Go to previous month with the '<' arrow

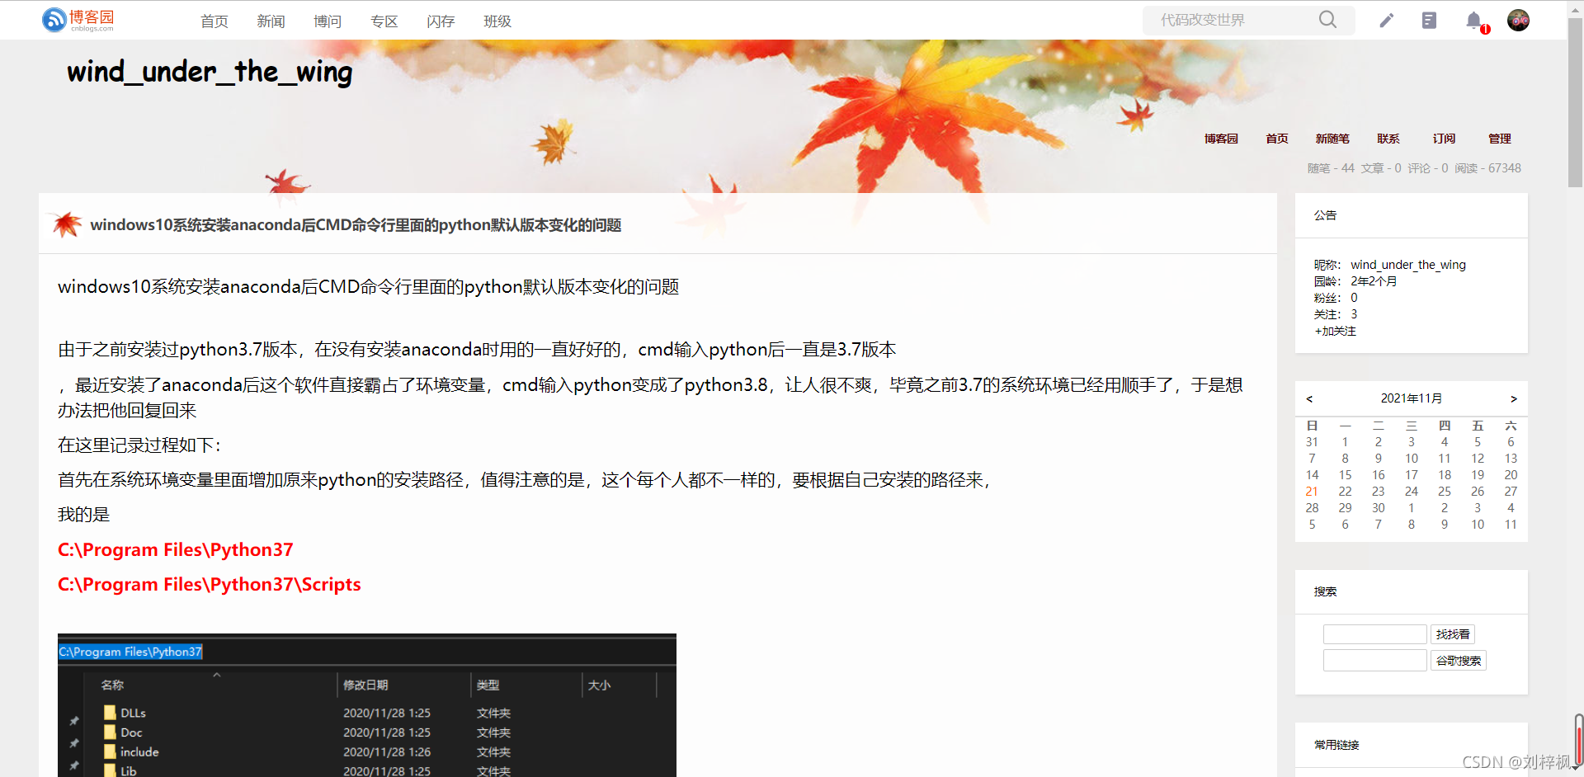(x=1308, y=398)
